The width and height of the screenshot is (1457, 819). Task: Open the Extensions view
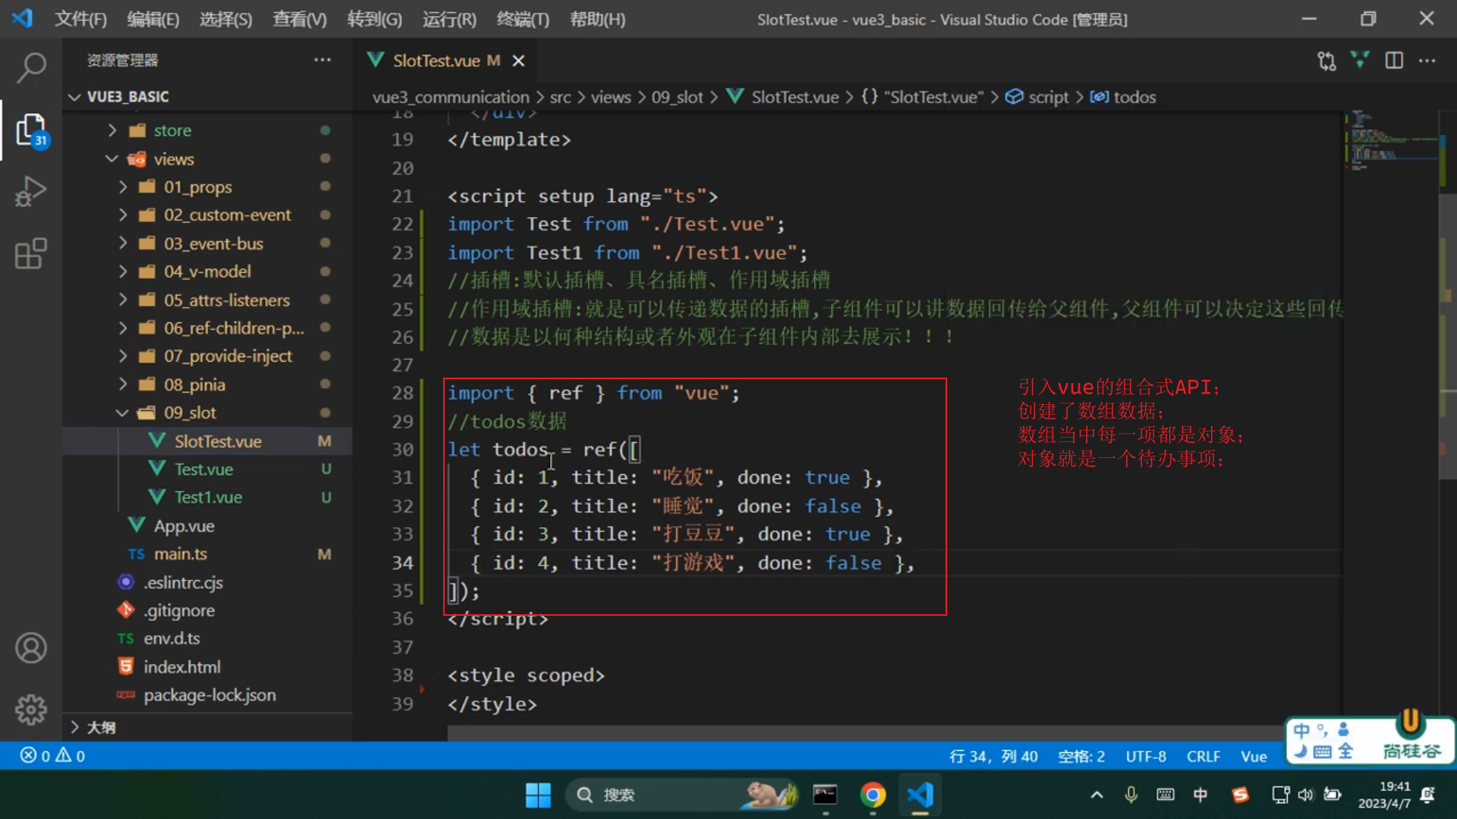coord(31,253)
